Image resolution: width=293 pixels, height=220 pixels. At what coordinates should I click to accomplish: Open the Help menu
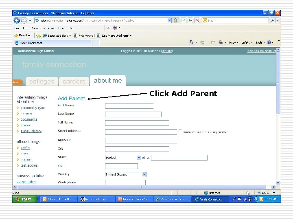click(x=71, y=28)
